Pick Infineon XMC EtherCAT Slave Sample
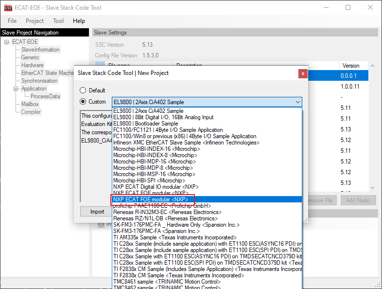 coord(186,143)
